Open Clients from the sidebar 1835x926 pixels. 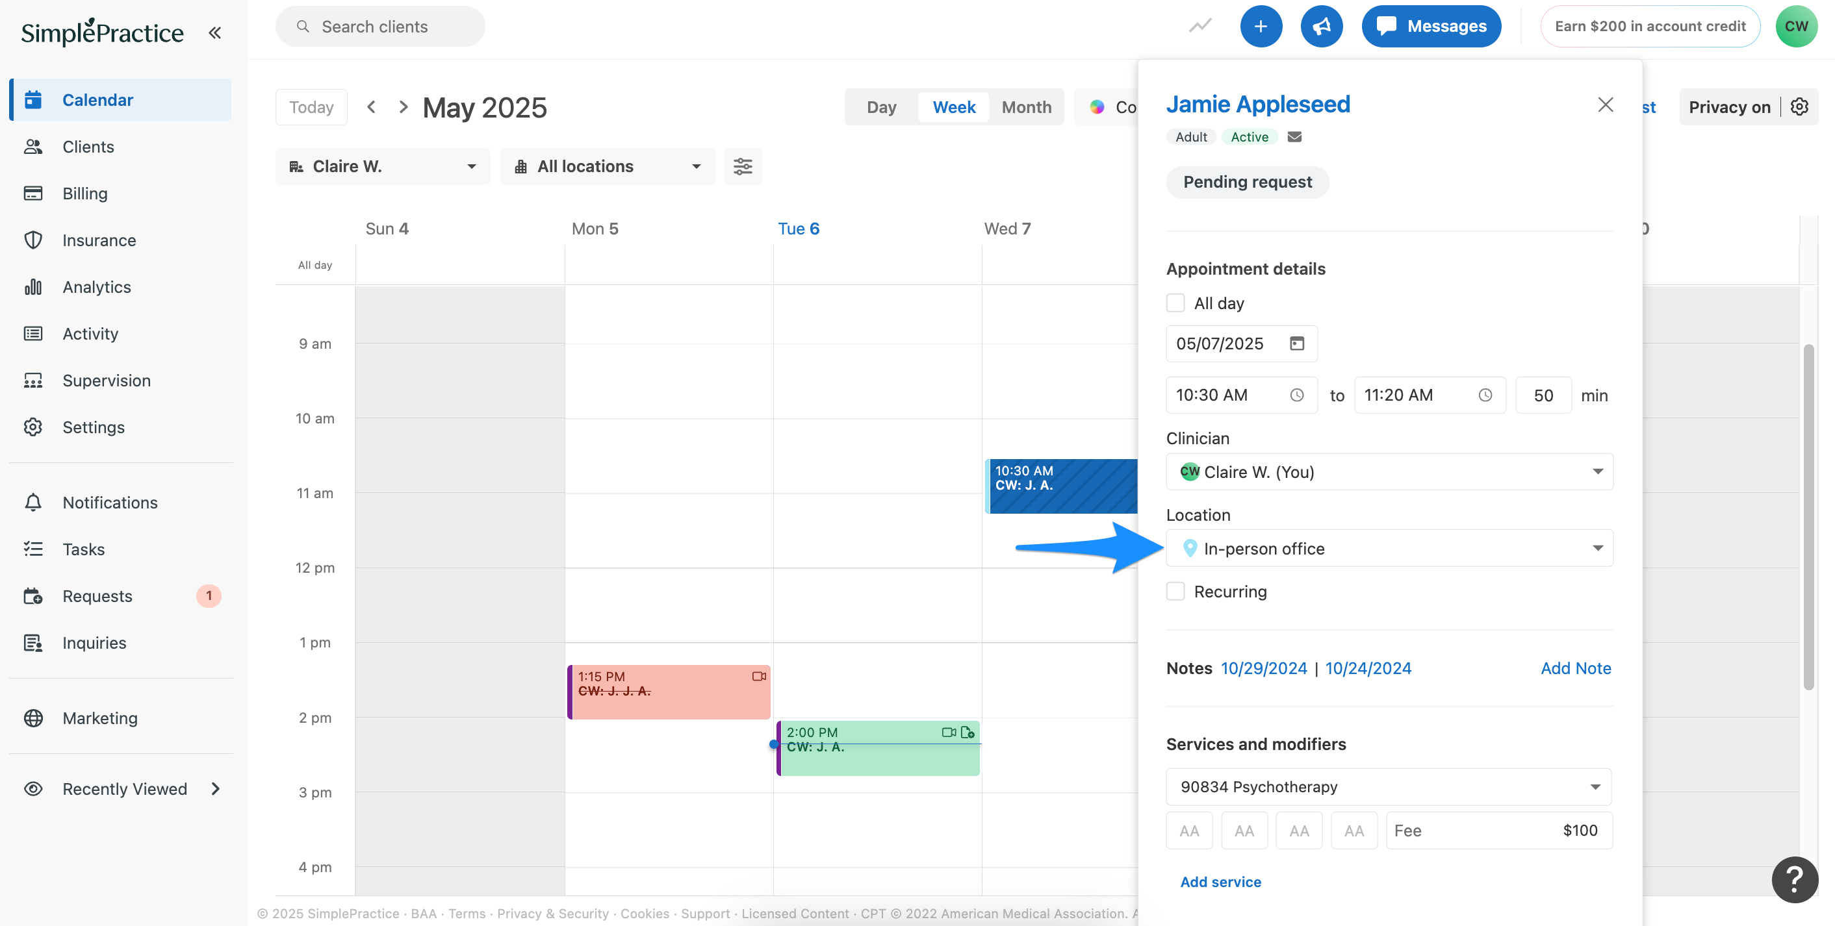121,147
